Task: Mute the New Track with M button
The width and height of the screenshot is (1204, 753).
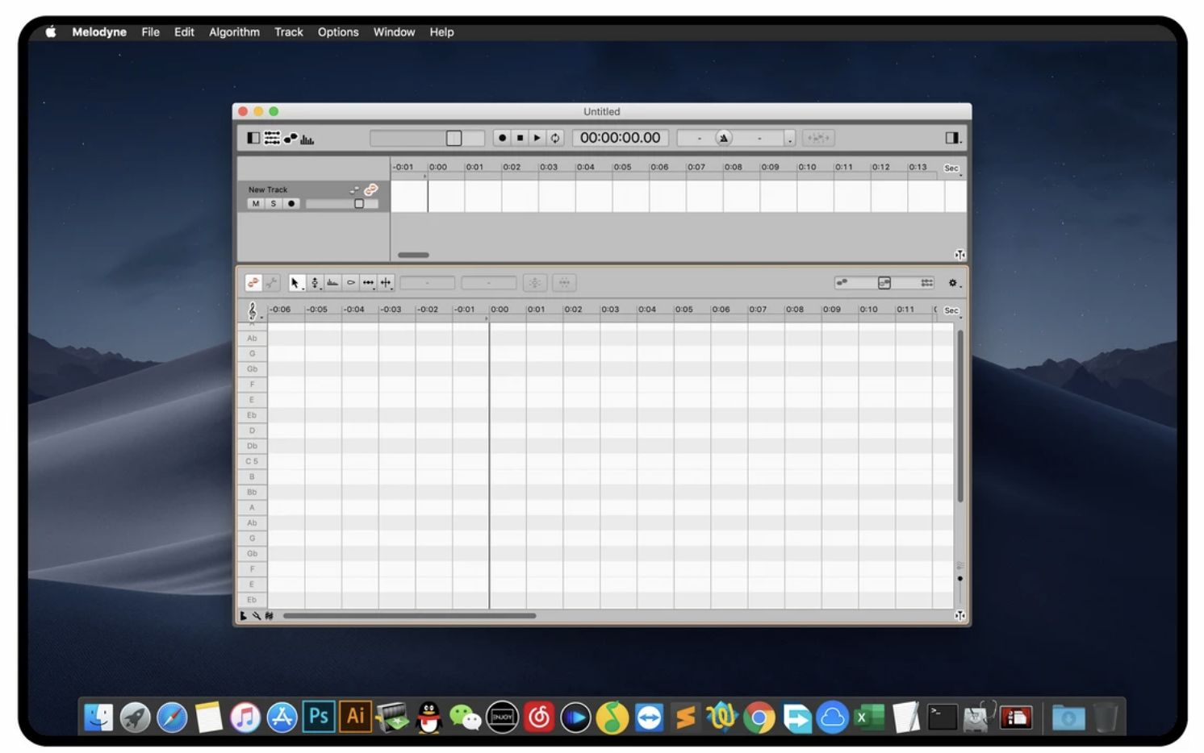Action: point(256,204)
